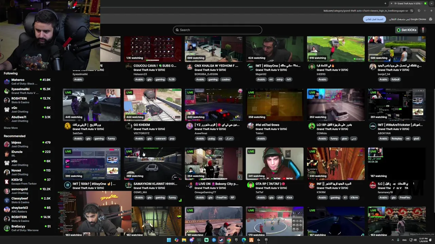
Task: Click the search magnifier icon in Kick search bar
Action: (x=176, y=30)
